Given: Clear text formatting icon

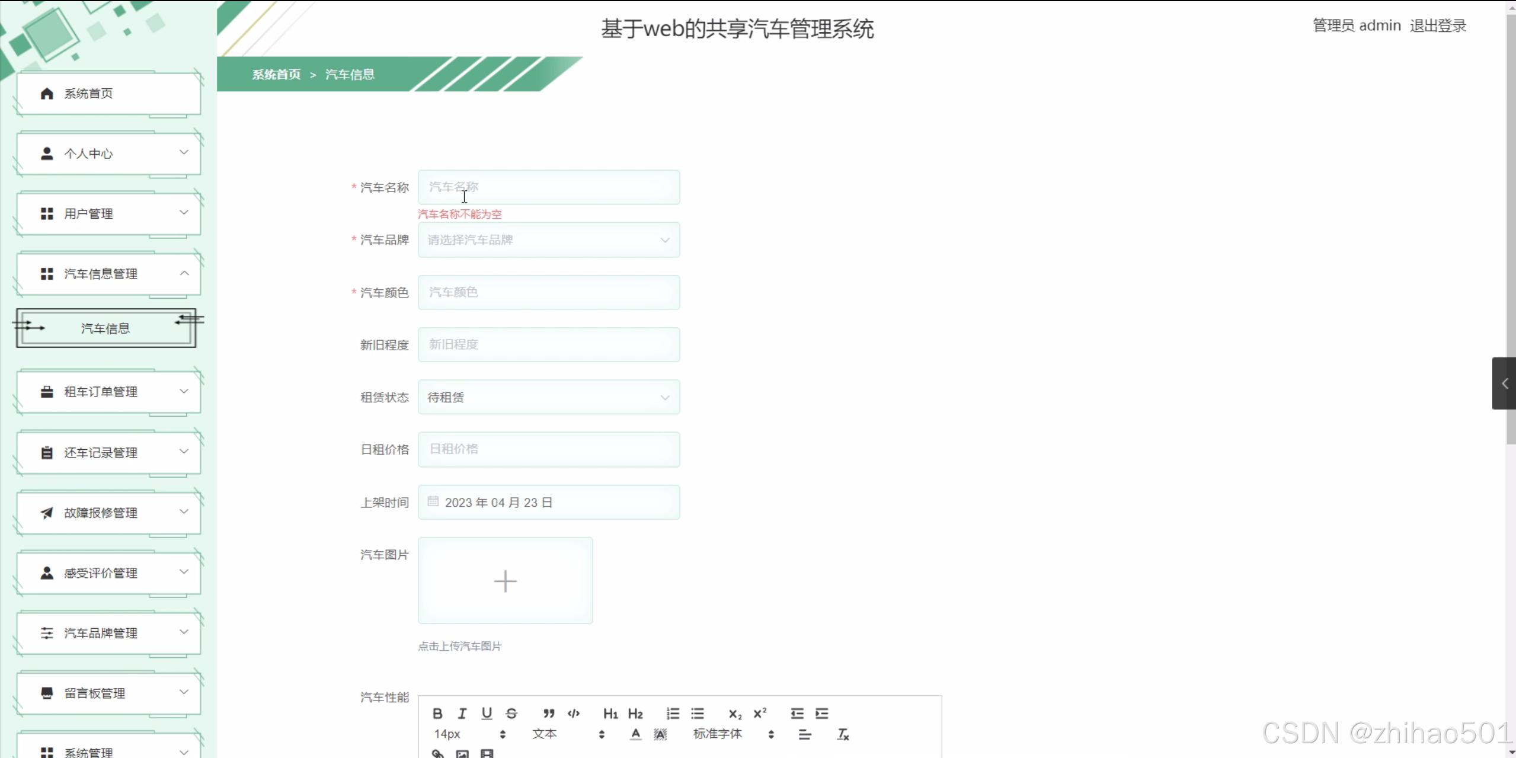Looking at the screenshot, I should (x=843, y=735).
